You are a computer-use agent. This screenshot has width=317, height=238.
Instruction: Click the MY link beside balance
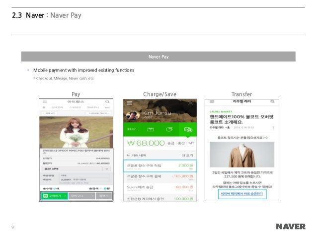191,143
